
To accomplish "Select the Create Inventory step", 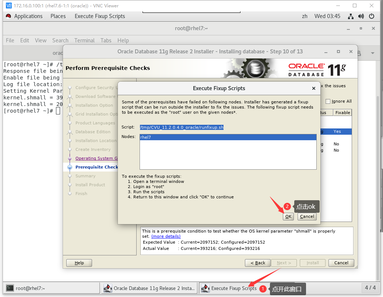I will point(93,149).
